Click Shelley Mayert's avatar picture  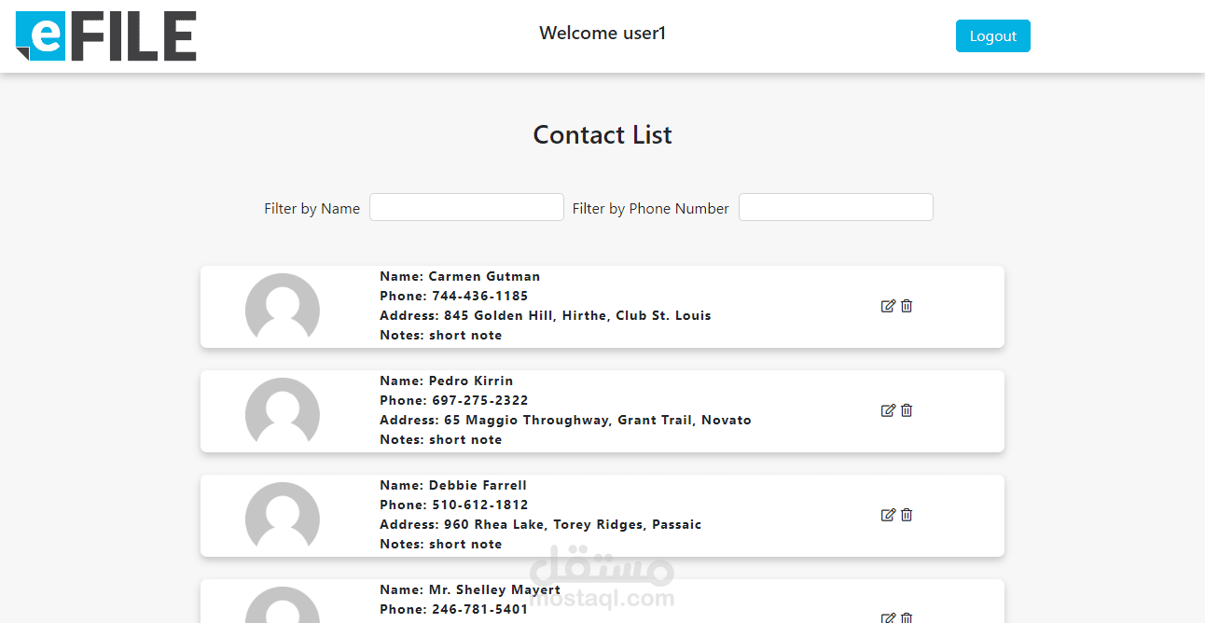pyautogui.click(x=283, y=611)
